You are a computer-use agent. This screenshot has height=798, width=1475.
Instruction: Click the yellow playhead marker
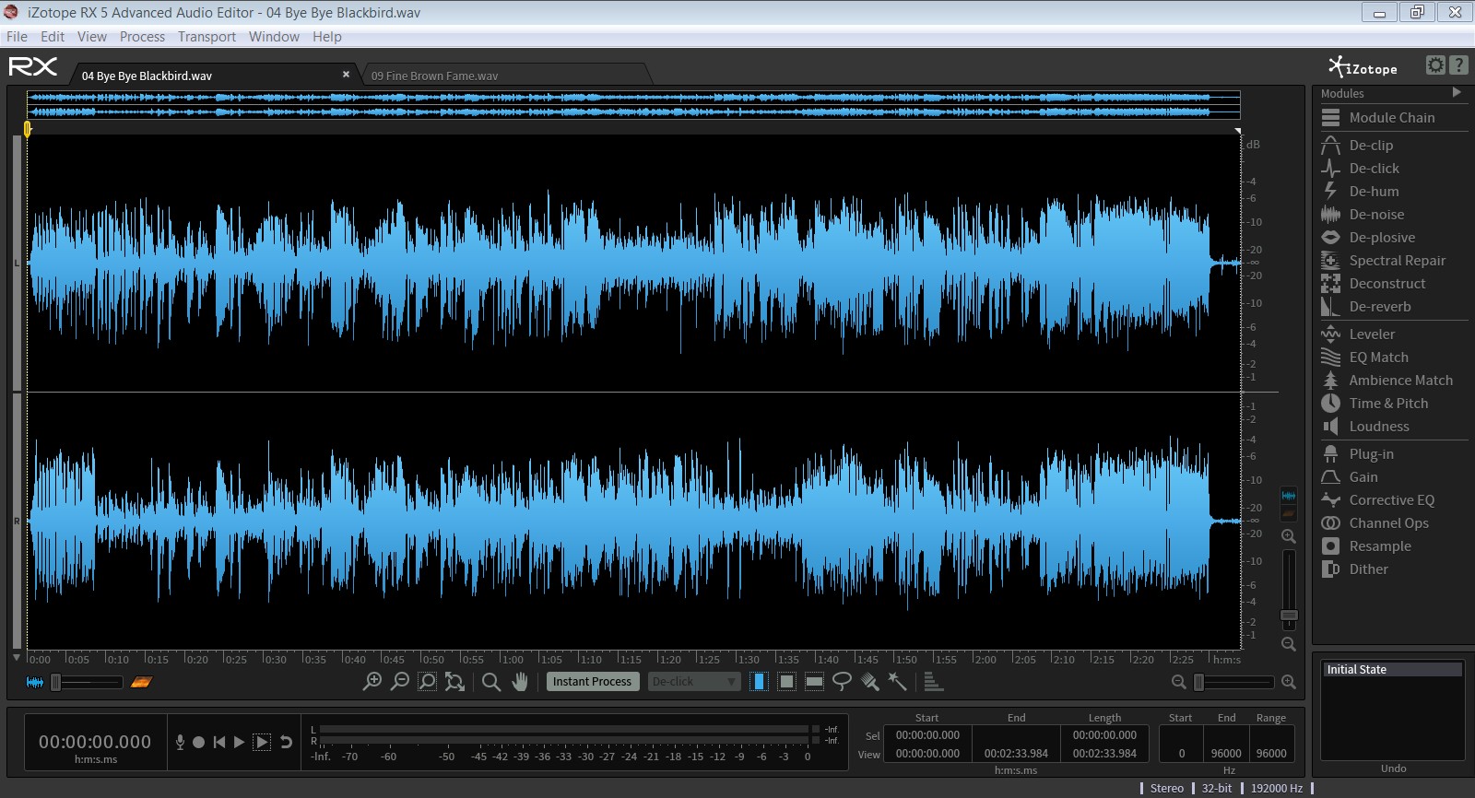click(x=28, y=129)
